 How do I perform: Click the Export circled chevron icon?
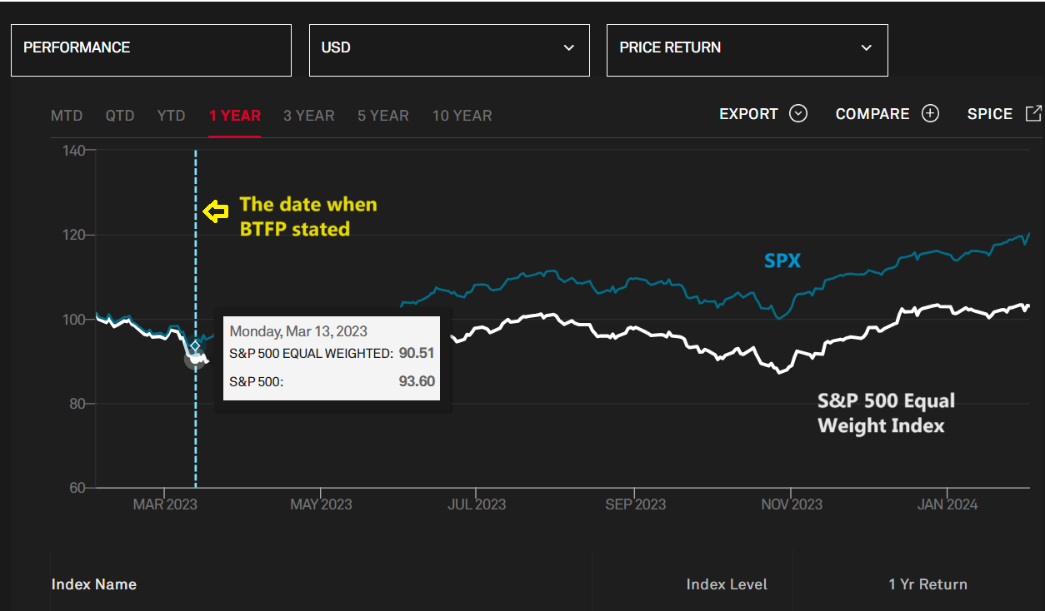click(798, 114)
